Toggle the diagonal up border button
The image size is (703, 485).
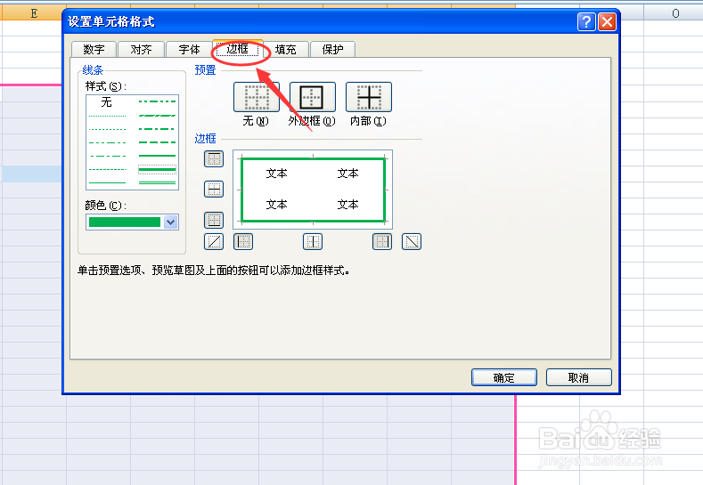[214, 242]
